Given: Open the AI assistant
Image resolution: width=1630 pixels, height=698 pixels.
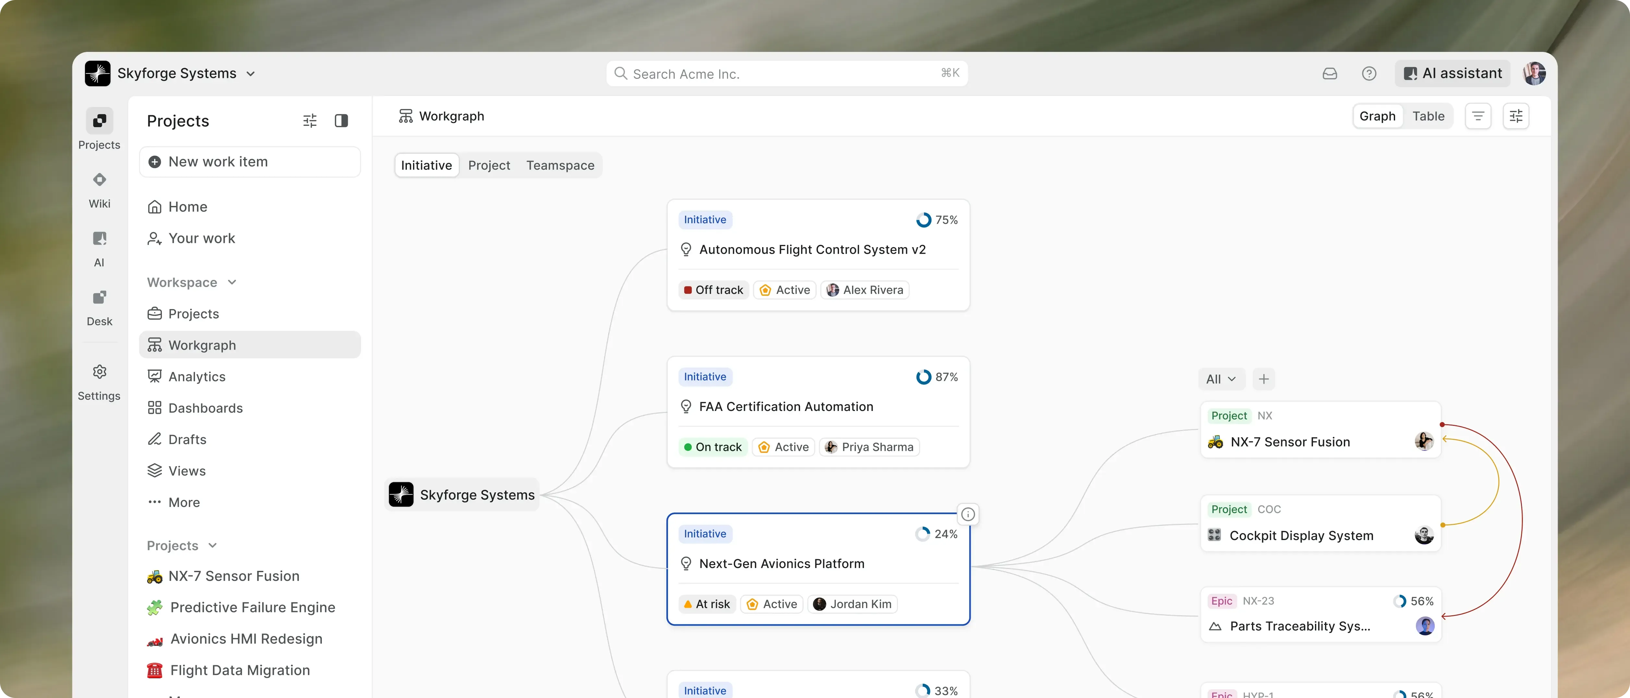Looking at the screenshot, I should click(1453, 73).
